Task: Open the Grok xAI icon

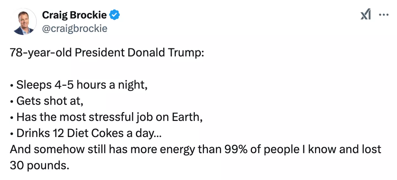Action: (366, 15)
